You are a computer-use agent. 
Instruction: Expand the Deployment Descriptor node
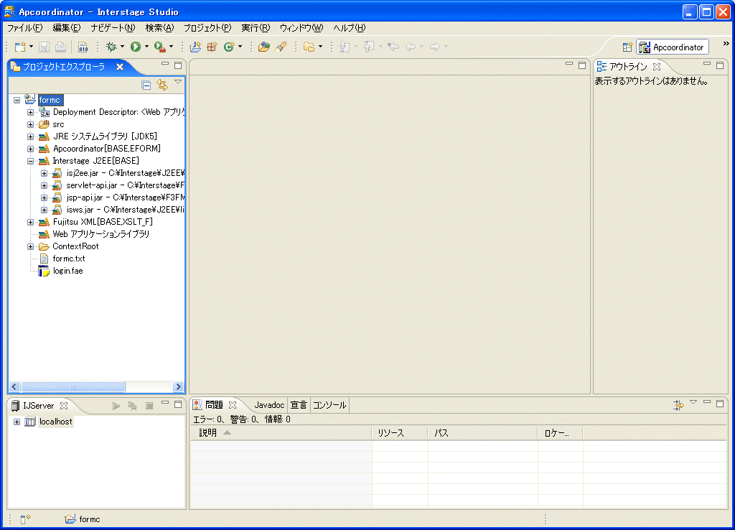(x=30, y=112)
